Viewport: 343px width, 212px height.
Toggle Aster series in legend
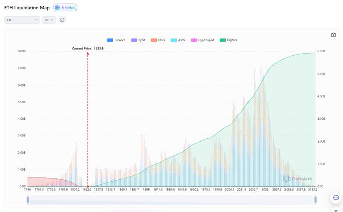[x=178, y=40]
